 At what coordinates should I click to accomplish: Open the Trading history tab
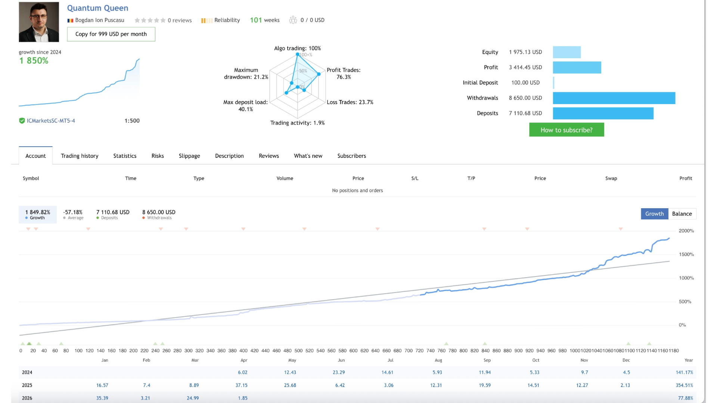tap(80, 156)
